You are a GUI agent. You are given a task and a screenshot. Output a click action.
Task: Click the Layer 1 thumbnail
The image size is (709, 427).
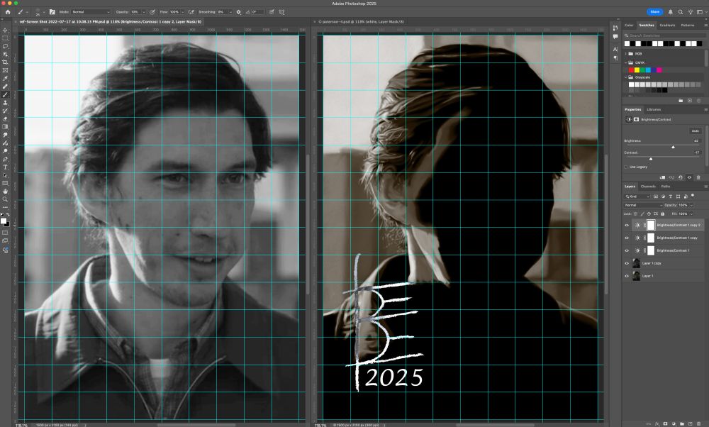pos(637,276)
